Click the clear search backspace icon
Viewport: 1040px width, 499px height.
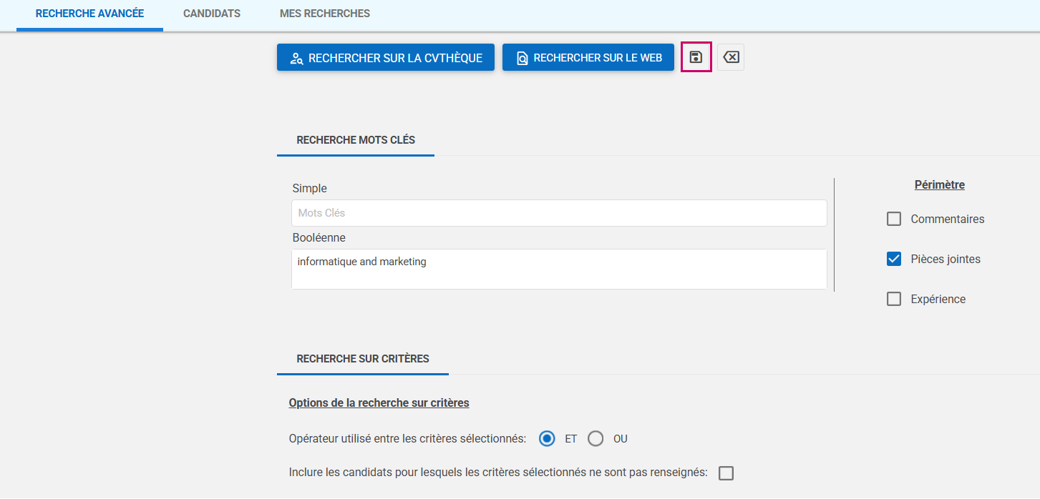click(x=731, y=57)
